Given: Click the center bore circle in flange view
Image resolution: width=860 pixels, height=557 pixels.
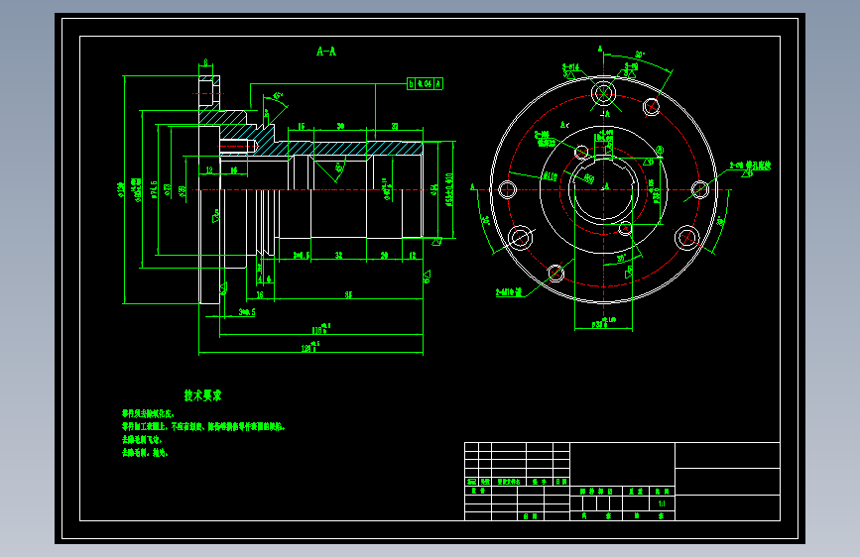Looking at the screenshot, I should pos(603,189).
